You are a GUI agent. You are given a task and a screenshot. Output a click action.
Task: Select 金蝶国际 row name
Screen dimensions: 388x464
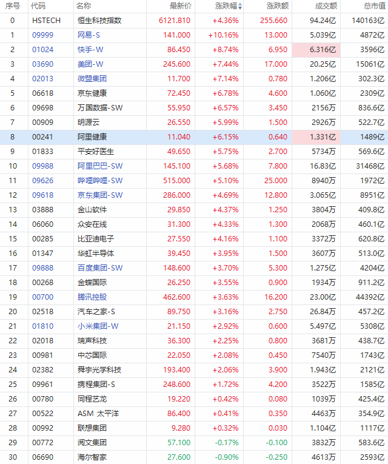[x=92, y=282]
